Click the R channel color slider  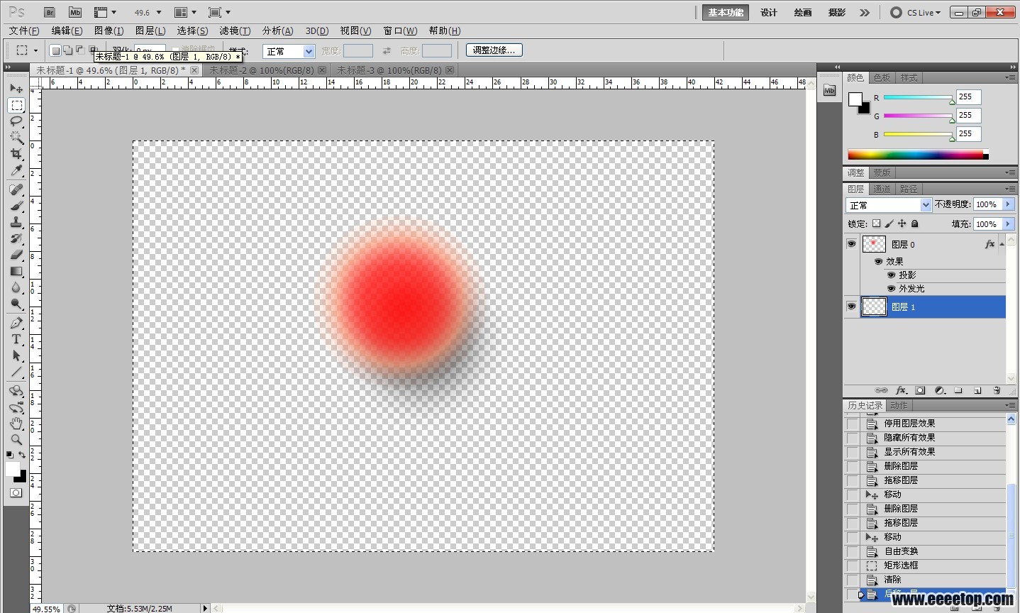[x=919, y=97]
